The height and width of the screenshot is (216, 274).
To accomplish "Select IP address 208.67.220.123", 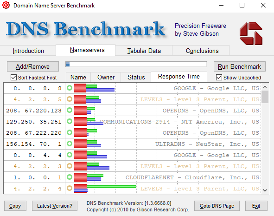I will (x=34, y=111).
